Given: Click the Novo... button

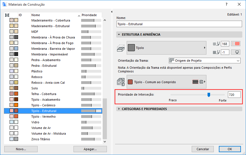Looking at the screenshot, I should [21, 149].
